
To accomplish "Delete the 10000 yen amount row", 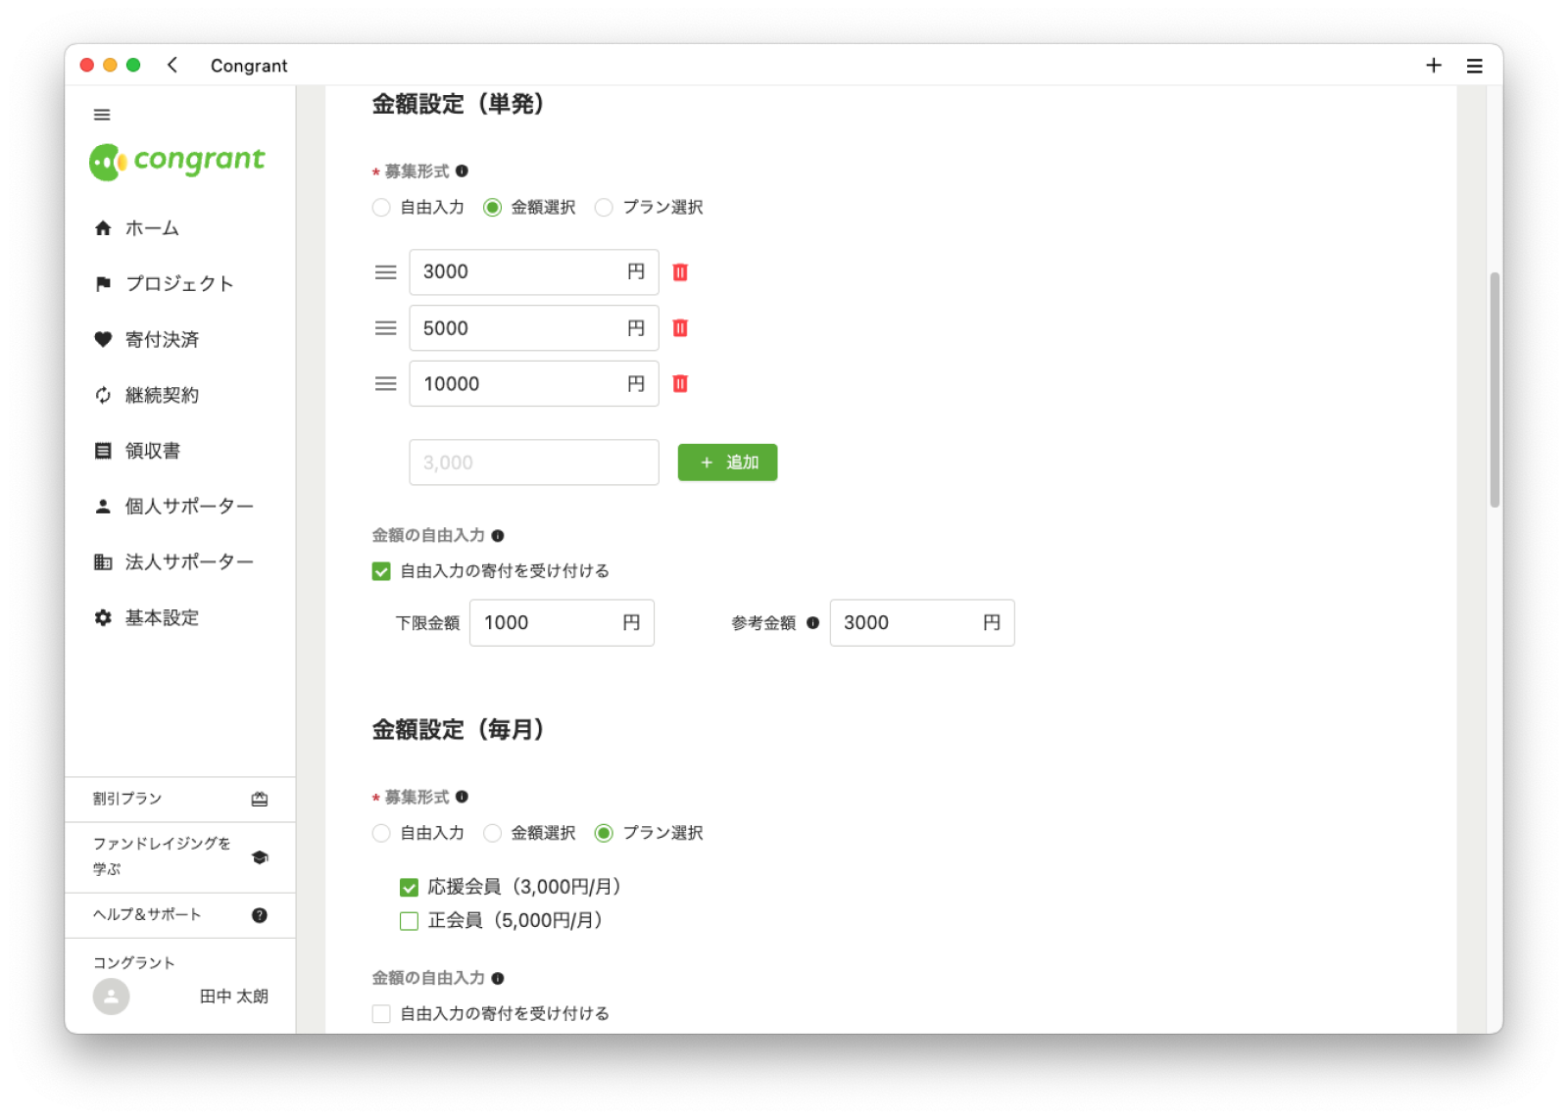I will click(680, 384).
